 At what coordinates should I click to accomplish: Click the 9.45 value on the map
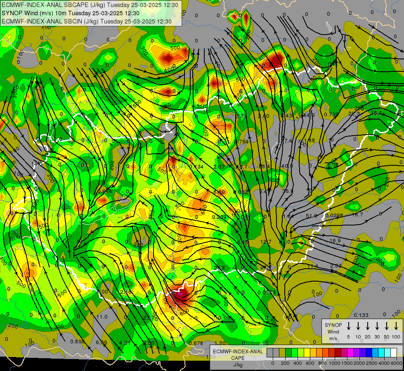coord(243,242)
